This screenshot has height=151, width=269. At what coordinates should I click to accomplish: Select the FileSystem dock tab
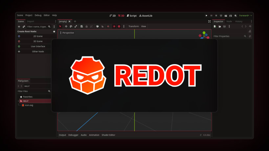point(23,81)
